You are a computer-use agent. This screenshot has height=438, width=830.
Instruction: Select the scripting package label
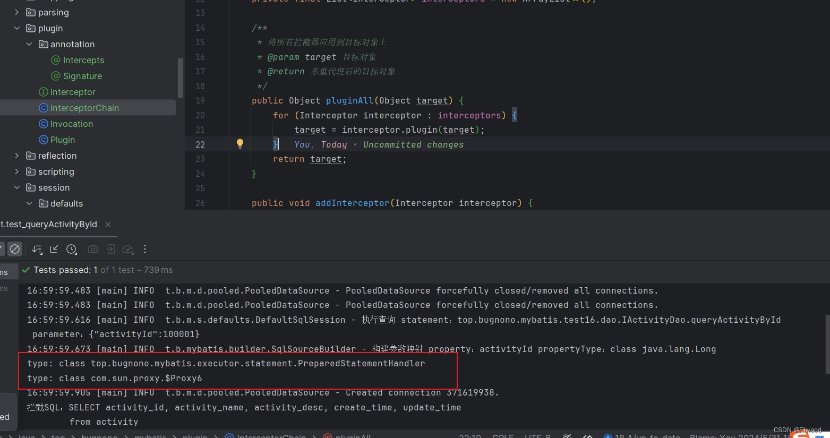pos(56,171)
